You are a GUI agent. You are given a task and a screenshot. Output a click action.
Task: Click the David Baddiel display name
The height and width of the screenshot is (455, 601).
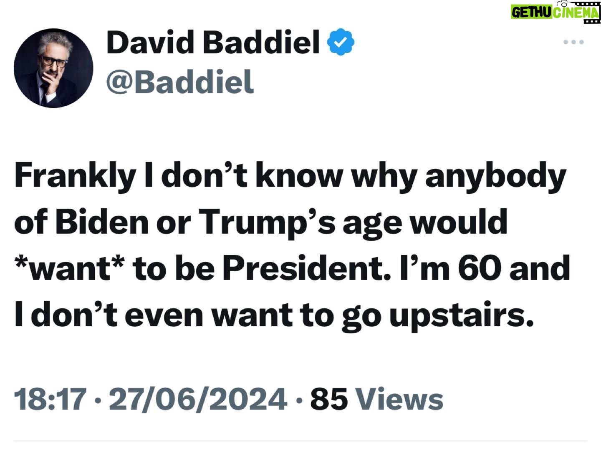[213, 42]
